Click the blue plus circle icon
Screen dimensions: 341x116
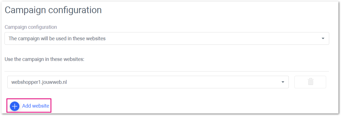tap(15, 106)
